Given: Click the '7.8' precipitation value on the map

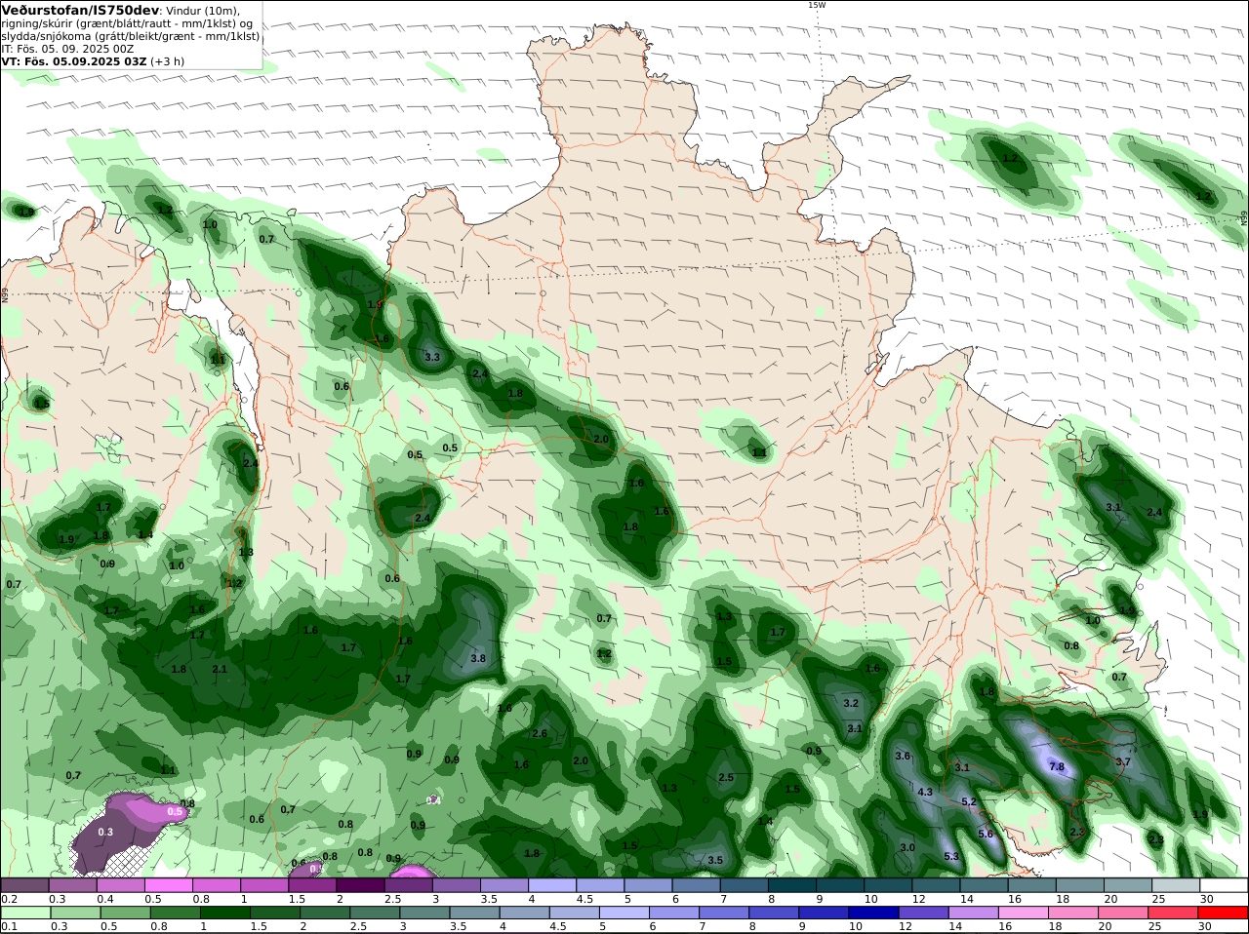Looking at the screenshot, I should [x=1057, y=767].
